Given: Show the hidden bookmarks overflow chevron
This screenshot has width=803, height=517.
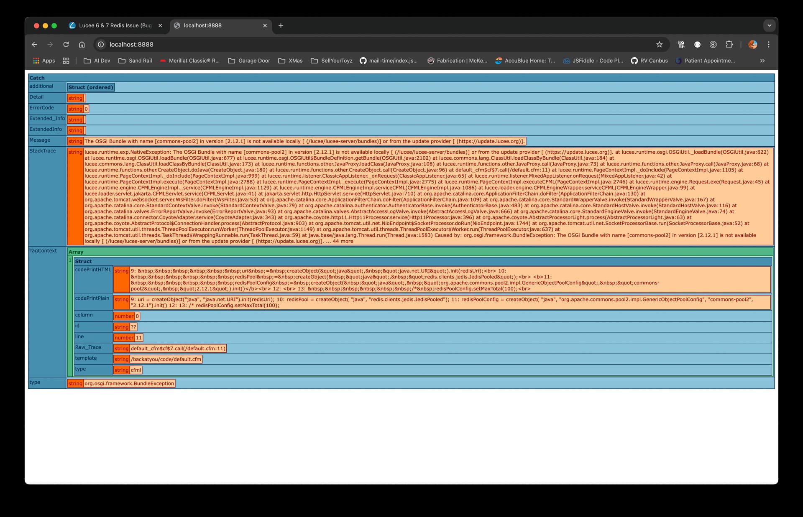Looking at the screenshot, I should click(x=762, y=61).
